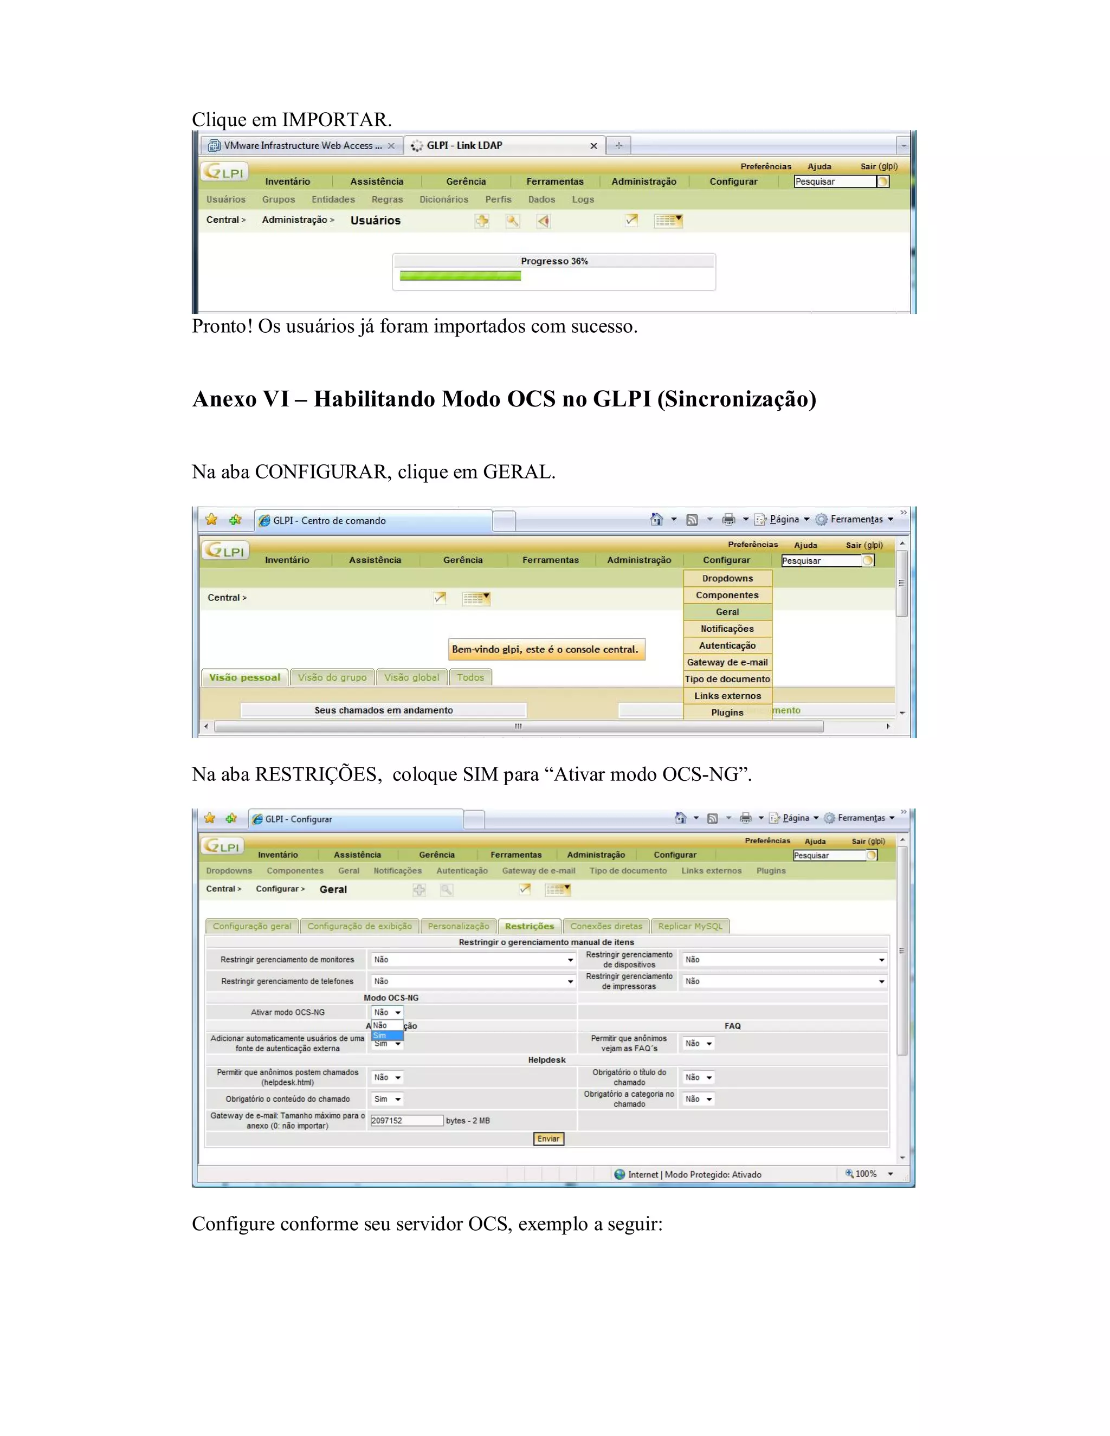Select Plugins in the Configurar dropdown menu
1110x1436 pixels.
click(x=727, y=712)
